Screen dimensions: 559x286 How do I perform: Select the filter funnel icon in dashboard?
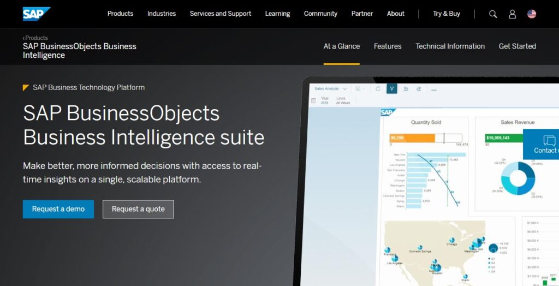pyautogui.click(x=392, y=89)
